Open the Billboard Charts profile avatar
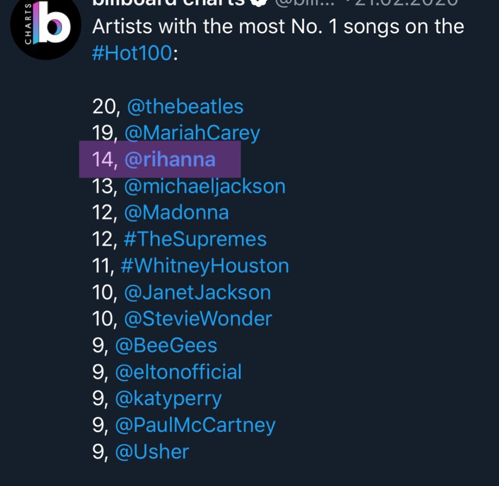 [46, 26]
